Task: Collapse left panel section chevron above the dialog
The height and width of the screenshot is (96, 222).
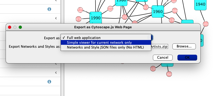Action: (56, 18)
